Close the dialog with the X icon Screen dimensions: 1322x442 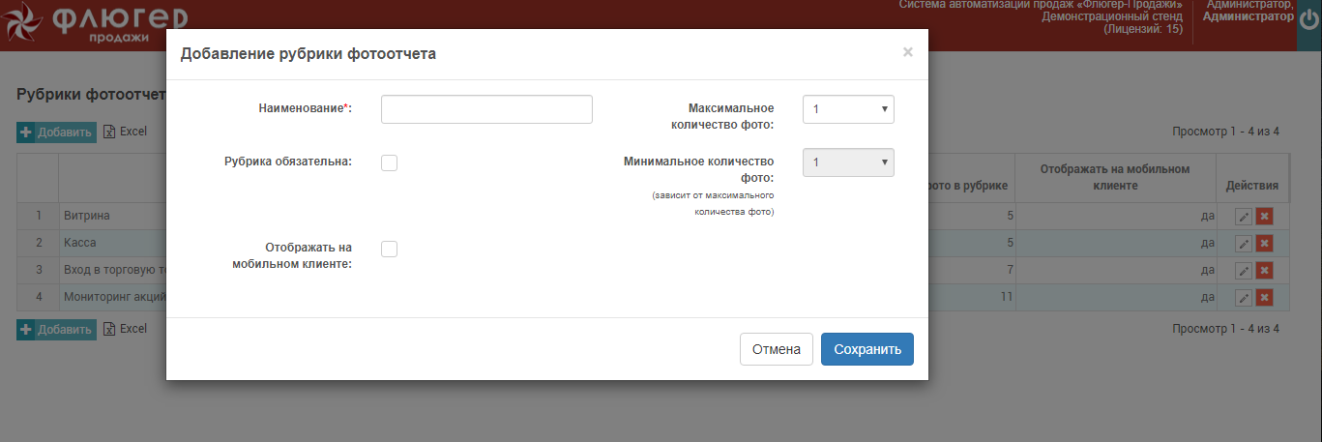(907, 52)
